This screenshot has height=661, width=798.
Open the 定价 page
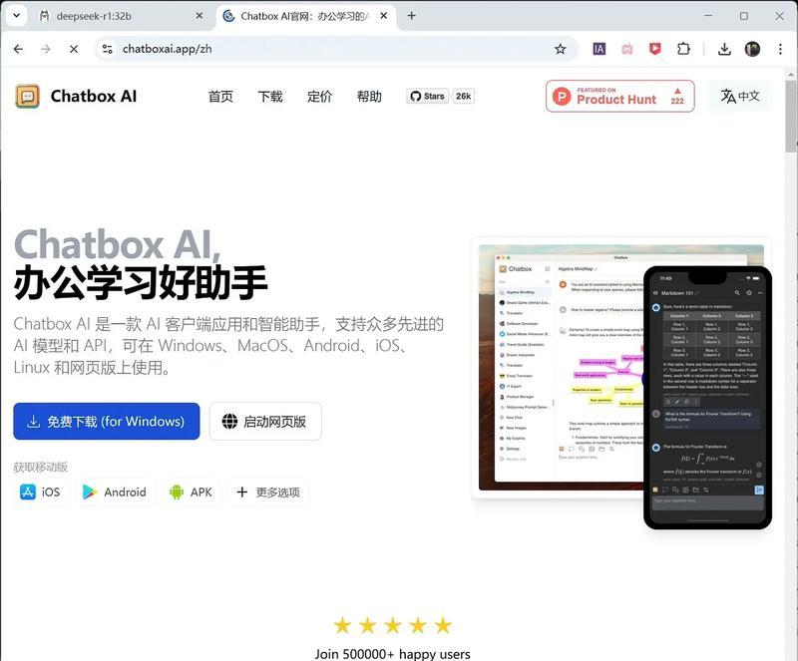(319, 96)
